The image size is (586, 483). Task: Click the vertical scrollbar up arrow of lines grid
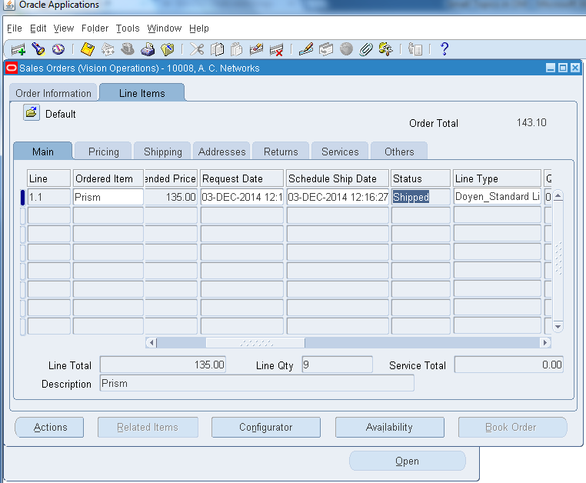pyautogui.click(x=558, y=195)
